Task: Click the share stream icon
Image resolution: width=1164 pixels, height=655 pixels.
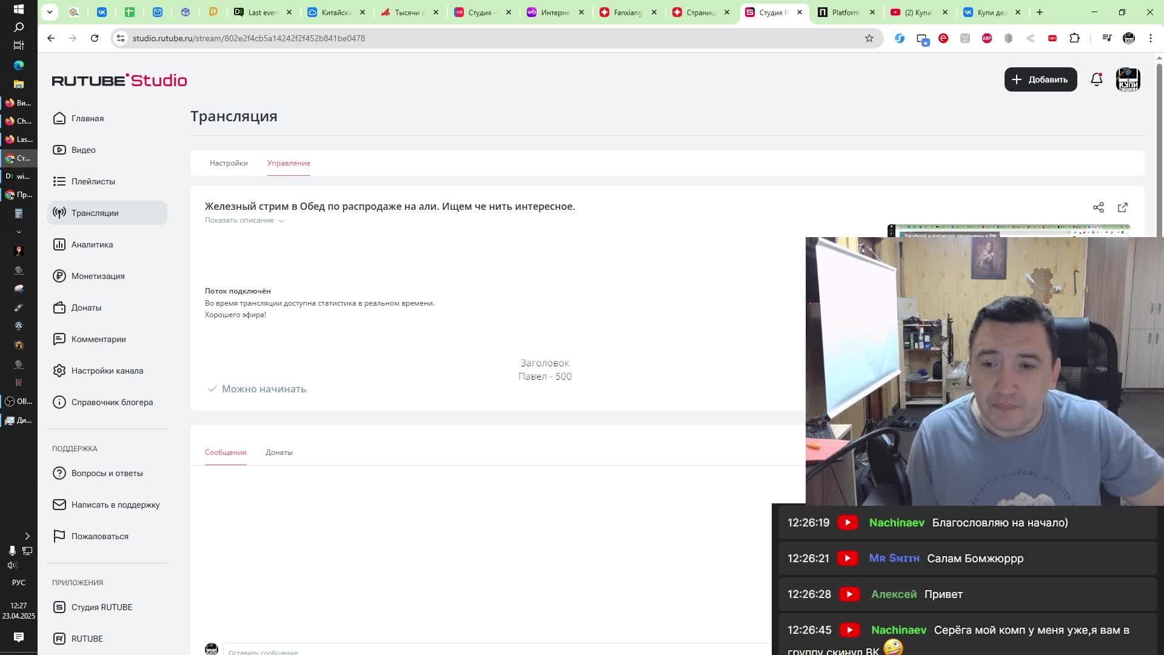Action: [1098, 207]
